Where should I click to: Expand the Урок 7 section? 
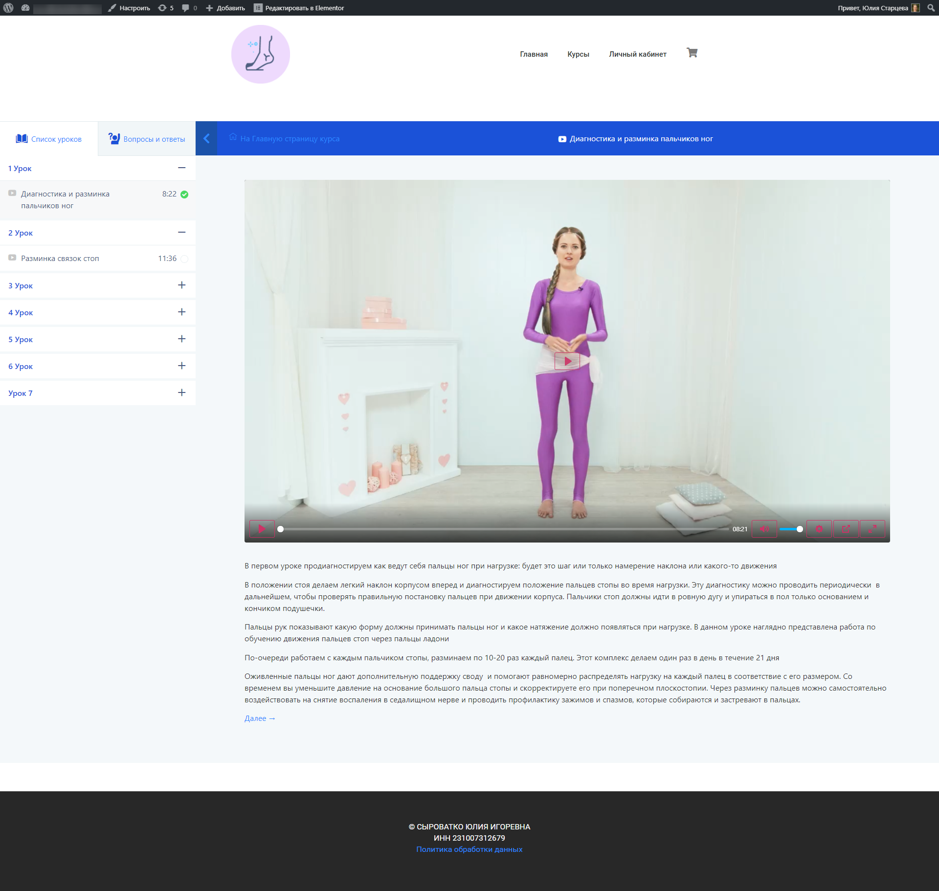tap(181, 393)
